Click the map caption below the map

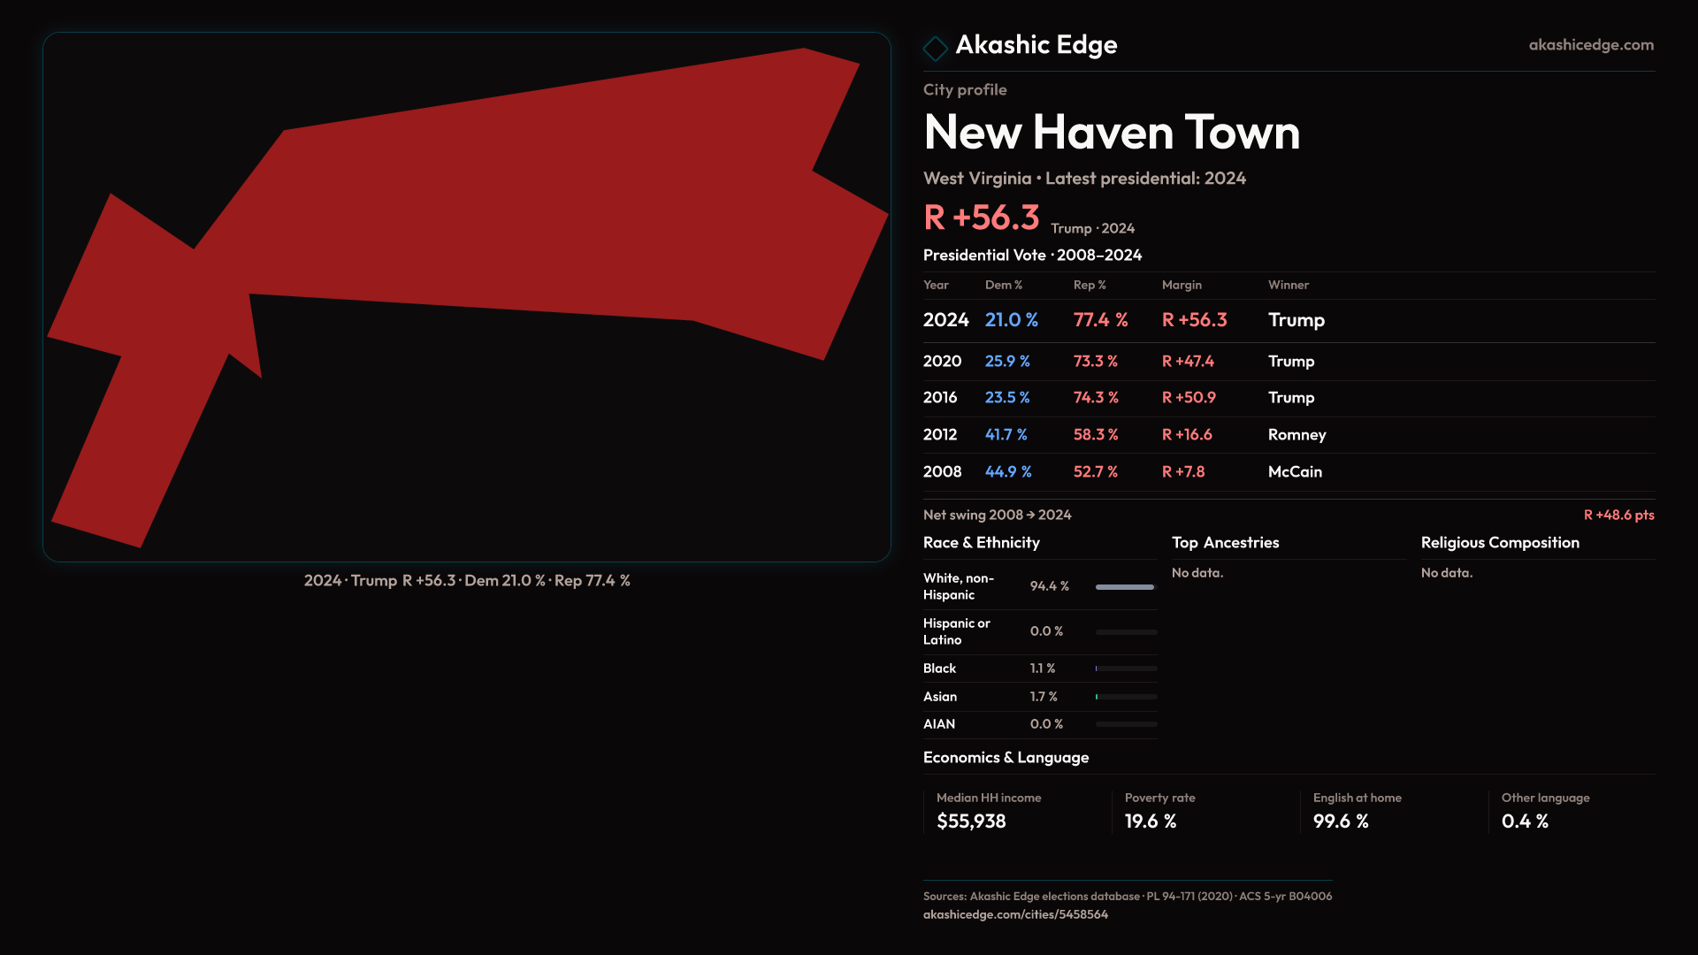[467, 581]
